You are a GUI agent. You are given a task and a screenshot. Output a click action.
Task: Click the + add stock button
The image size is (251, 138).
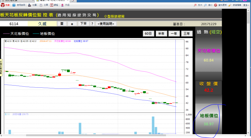coord(72,24)
